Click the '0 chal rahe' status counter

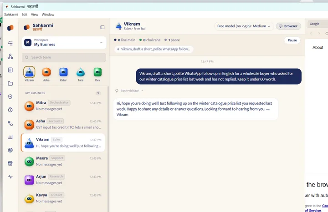point(150,40)
